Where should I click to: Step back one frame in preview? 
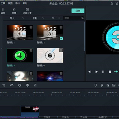(90, 72)
